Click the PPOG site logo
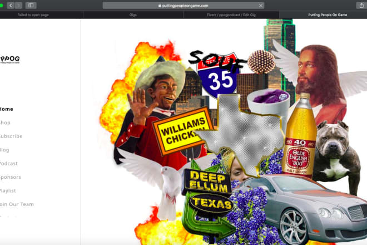The width and height of the screenshot is (367, 245). [x=10, y=60]
